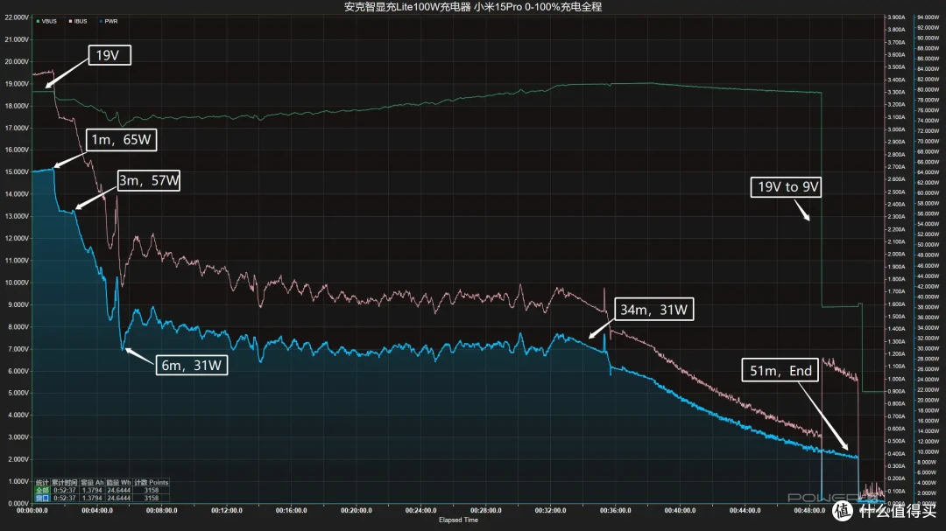Click the 00:16:00.0 time axis tick

click(292, 511)
